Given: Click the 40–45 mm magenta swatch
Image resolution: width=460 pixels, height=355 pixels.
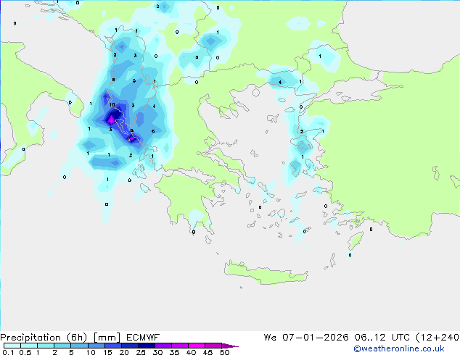Looking at the screenshot, I should click(x=197, y=346).
